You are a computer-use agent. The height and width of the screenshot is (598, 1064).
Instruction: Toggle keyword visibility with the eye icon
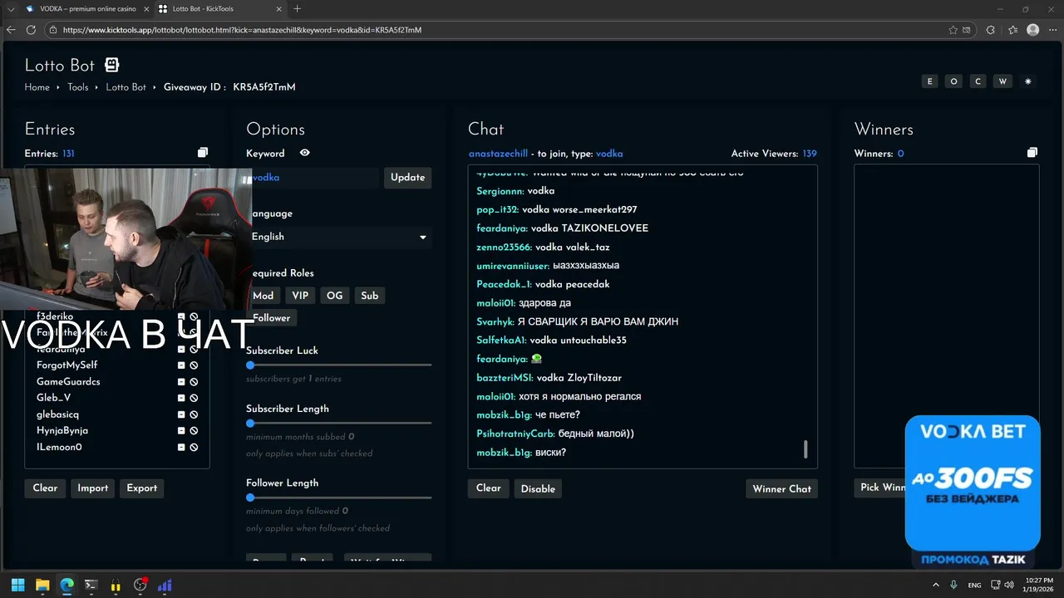click(x=305, y=153)
